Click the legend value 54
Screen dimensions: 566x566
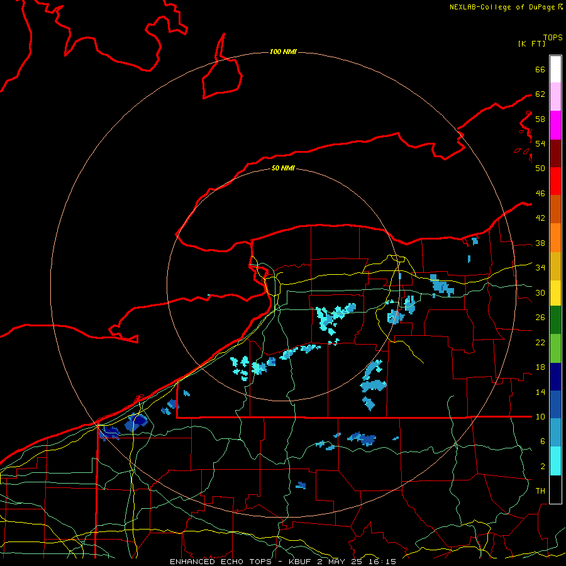pos(540,143)
